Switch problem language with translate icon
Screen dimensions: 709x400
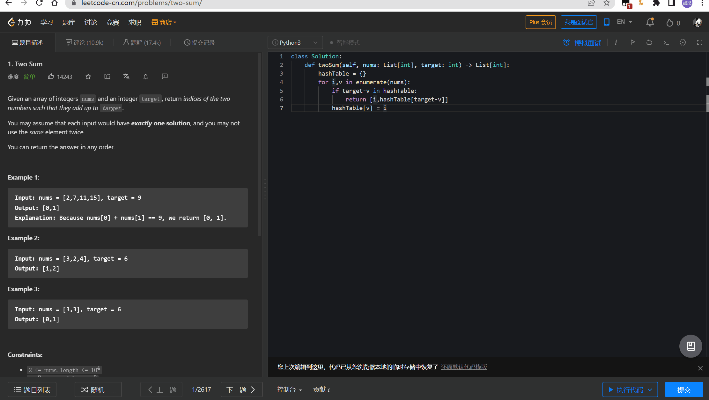click(126, 77)
